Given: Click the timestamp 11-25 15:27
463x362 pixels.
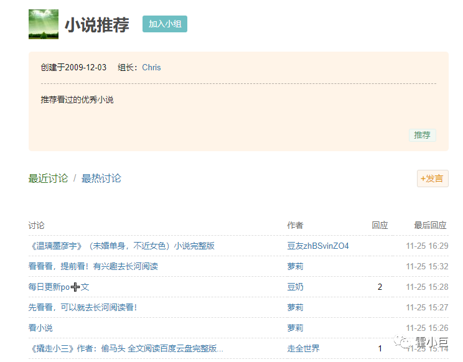Looking at the screenshot, I should [x=428, y=307].
